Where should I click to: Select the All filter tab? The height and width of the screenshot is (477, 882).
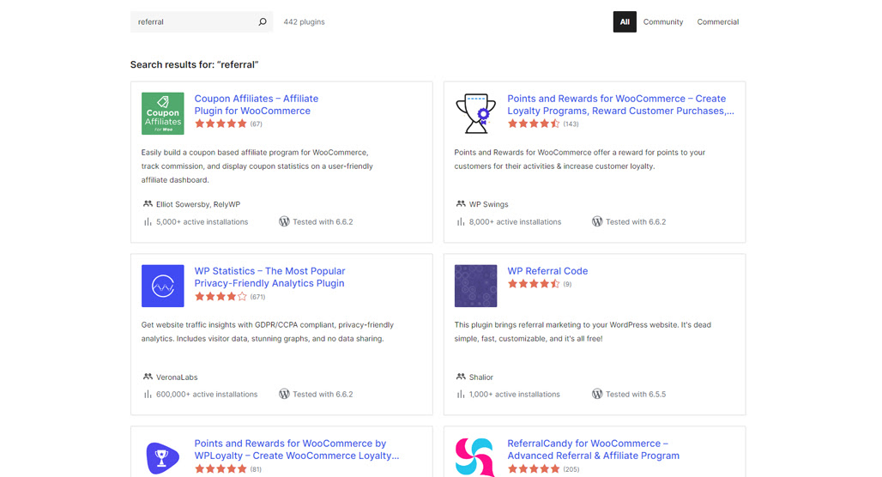pyautogui.click(x=625, y=22)
